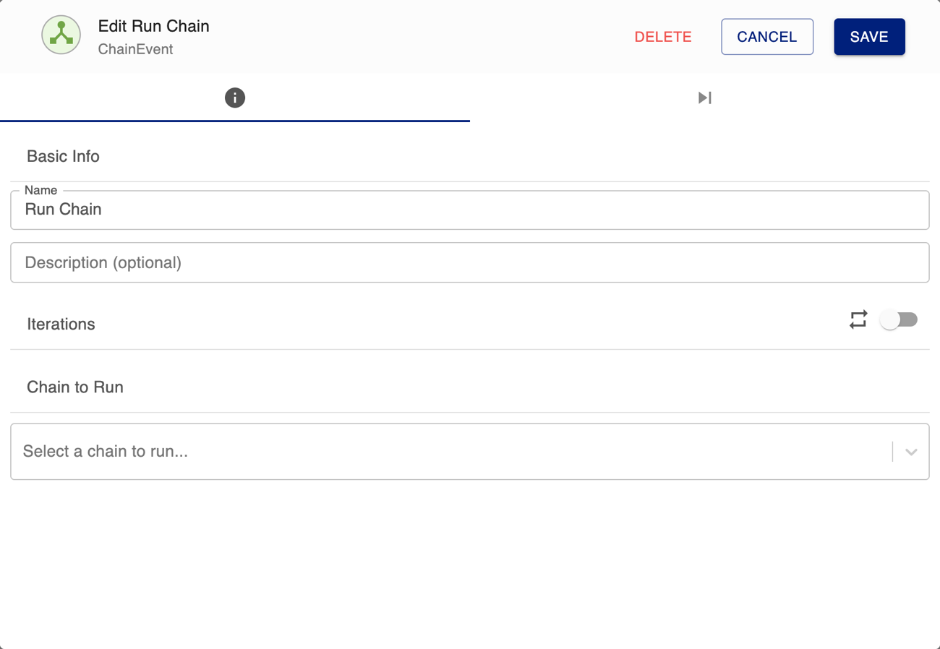This screenshot has height=649, width=940.
Task: Expand the Select a chain to run dropdown
Action: tap(469, 451)
